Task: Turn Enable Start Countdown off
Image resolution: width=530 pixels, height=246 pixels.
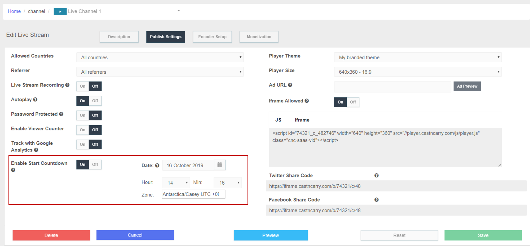Action: pyautogui.click(x=95, y=164)
